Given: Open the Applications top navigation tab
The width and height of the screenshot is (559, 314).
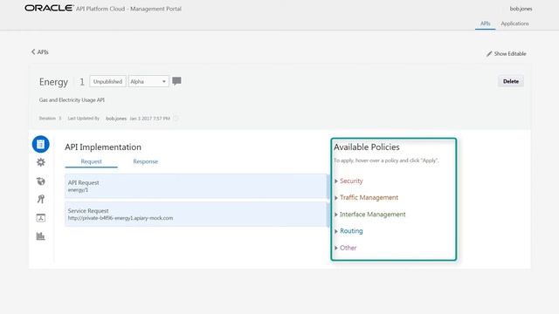Looking at the screenshot, I should (x=514, y=24).
